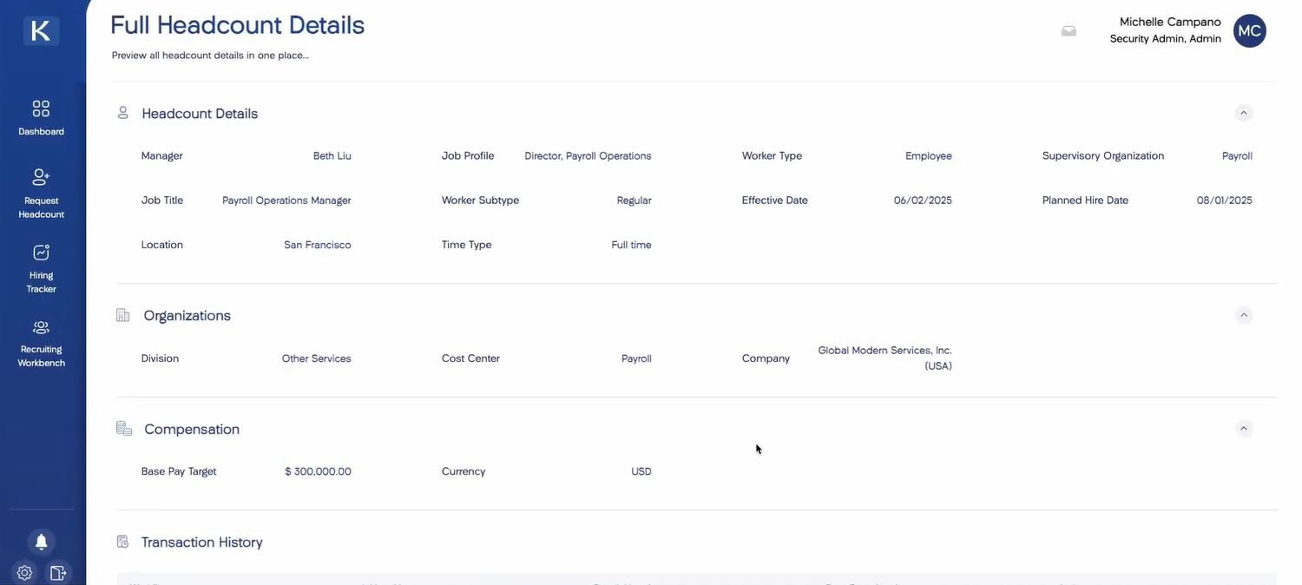The height and width of the screenshot is (585, 1302).
Task: Click Global Modern Services, Inc. company
Action: coord(885,358)
